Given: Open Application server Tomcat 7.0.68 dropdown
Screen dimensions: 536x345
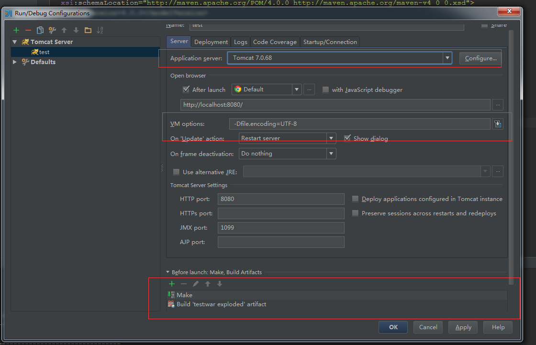Looking at the screenshot, I should pos(447,58).
